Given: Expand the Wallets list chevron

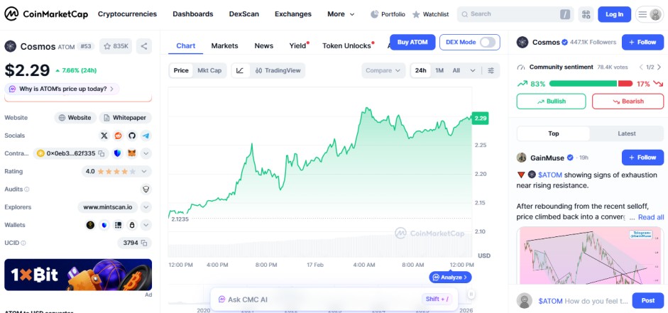Looking at the screenshot, I should [146, 225].
